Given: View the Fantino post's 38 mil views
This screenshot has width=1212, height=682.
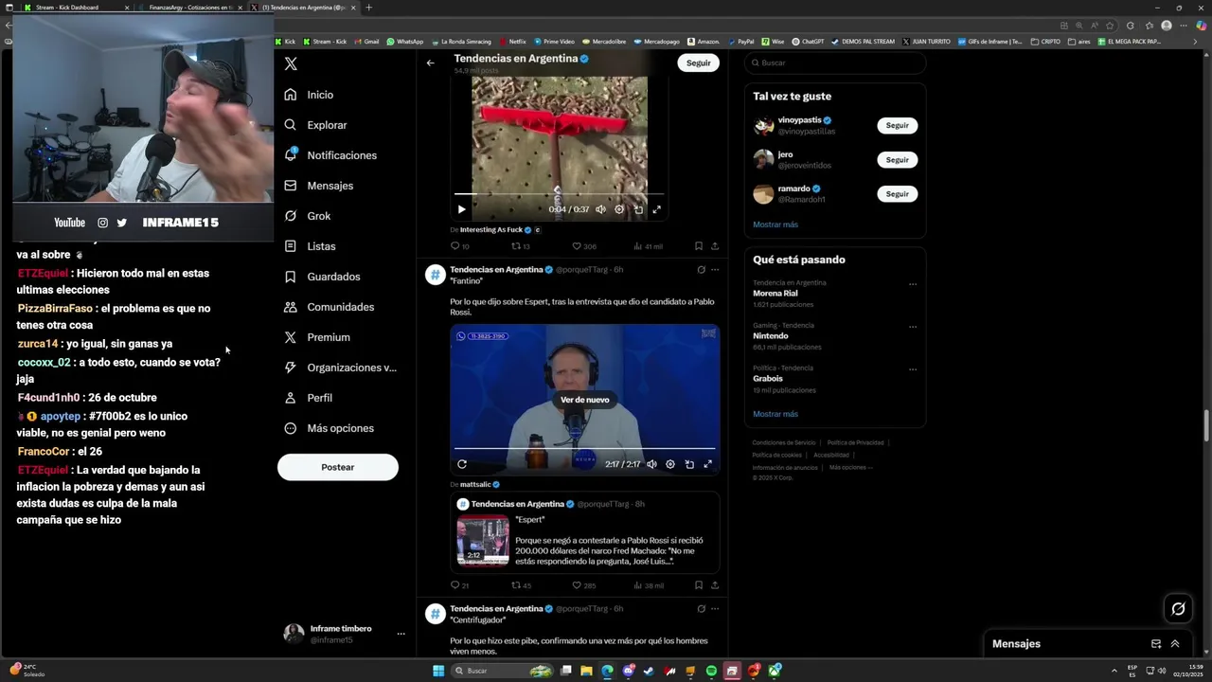Looking at the screenshot, I should 649,585.
